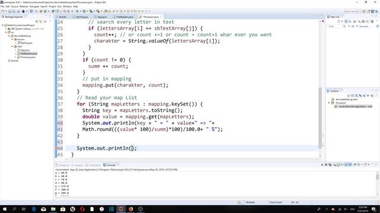Click the help icon in Task List panel
Image resolution: width=380 pixels, height=213 pixels.
(x=378, y=26)
